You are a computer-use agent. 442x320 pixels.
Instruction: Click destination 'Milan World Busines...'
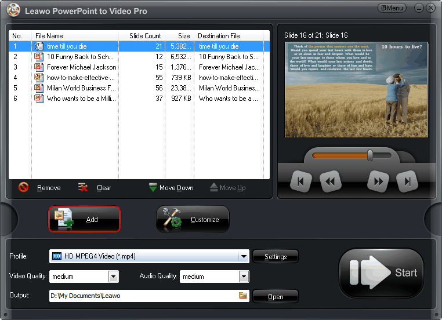[229, 88]
